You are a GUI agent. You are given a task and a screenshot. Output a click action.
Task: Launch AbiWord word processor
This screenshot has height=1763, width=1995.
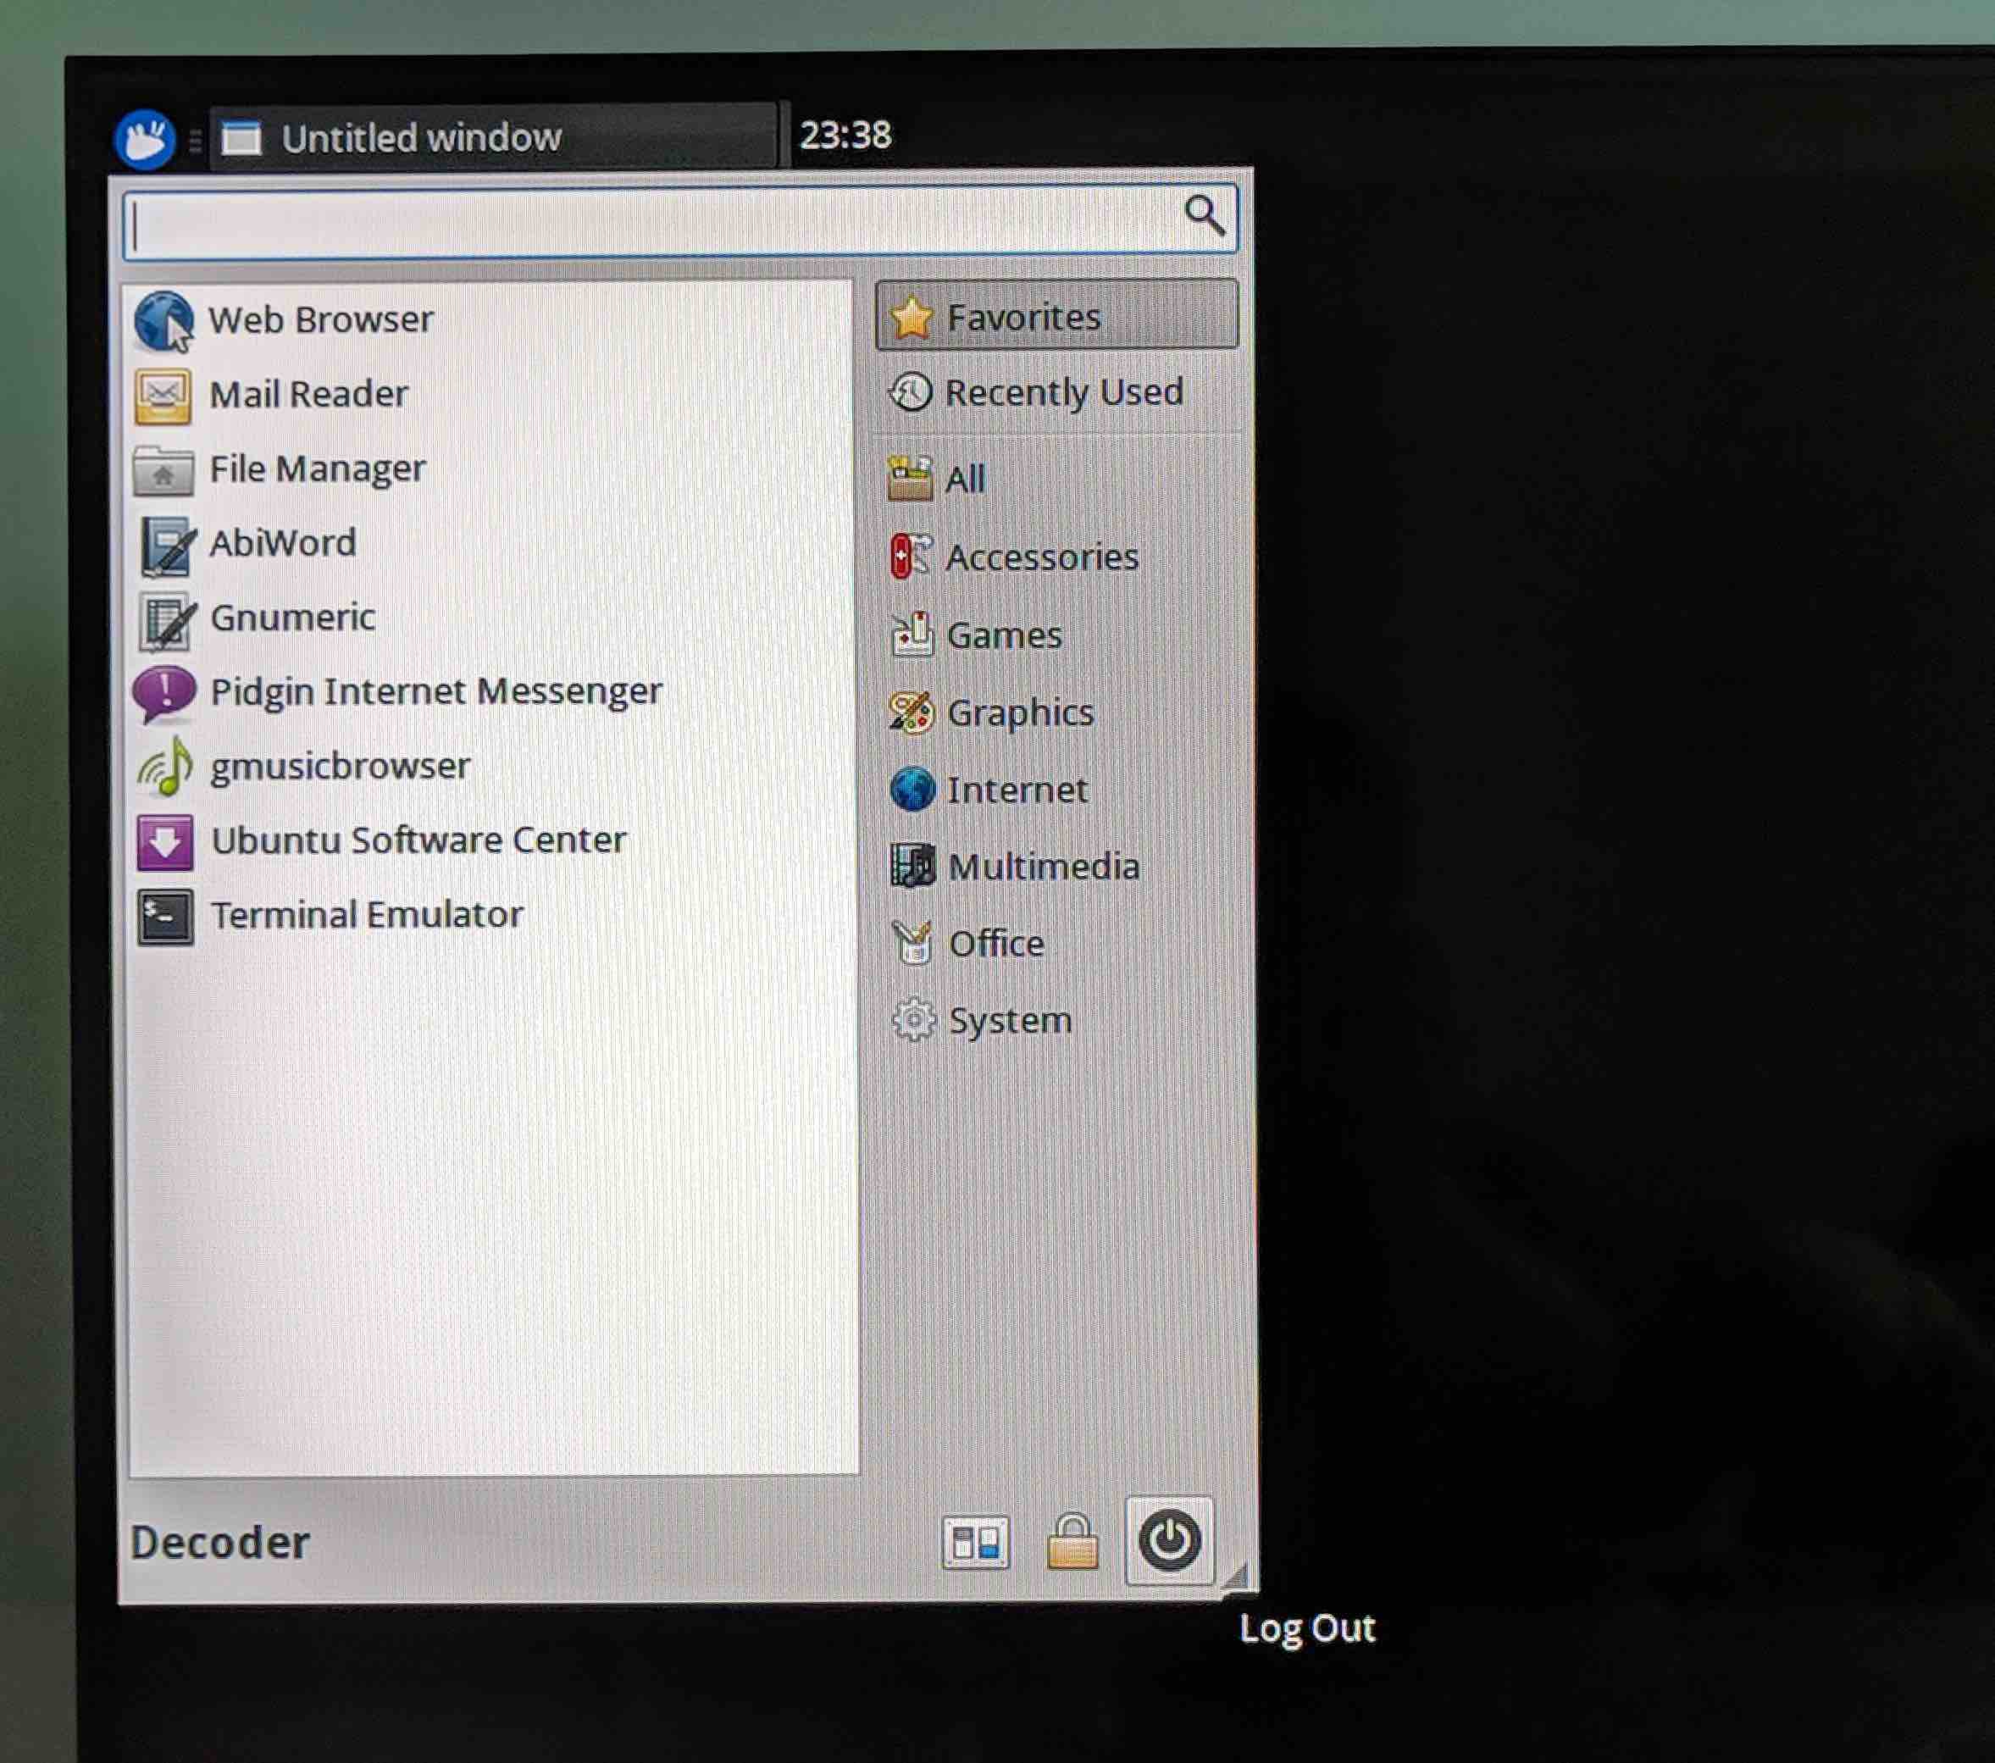pos(282,543)
